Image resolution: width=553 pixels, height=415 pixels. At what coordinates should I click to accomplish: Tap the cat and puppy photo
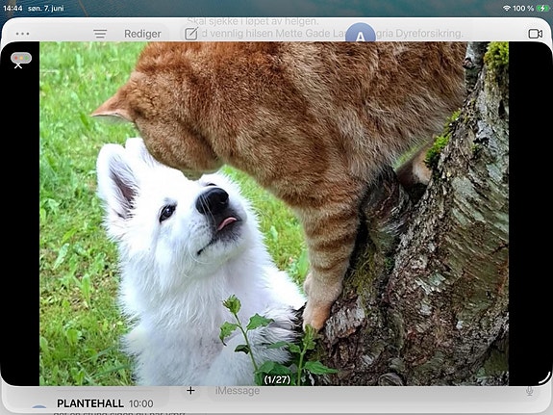[274, 214]
